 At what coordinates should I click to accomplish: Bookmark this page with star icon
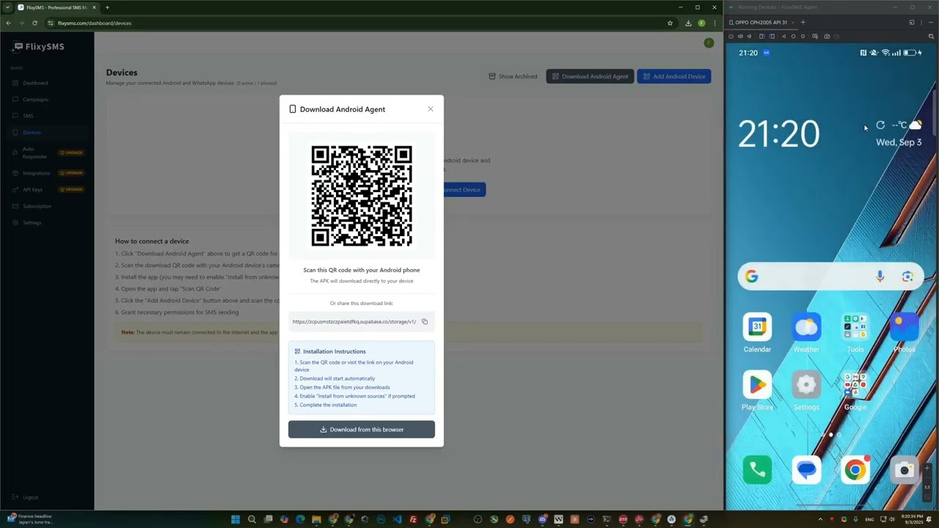pyautogui.click(x=670, y=23)
